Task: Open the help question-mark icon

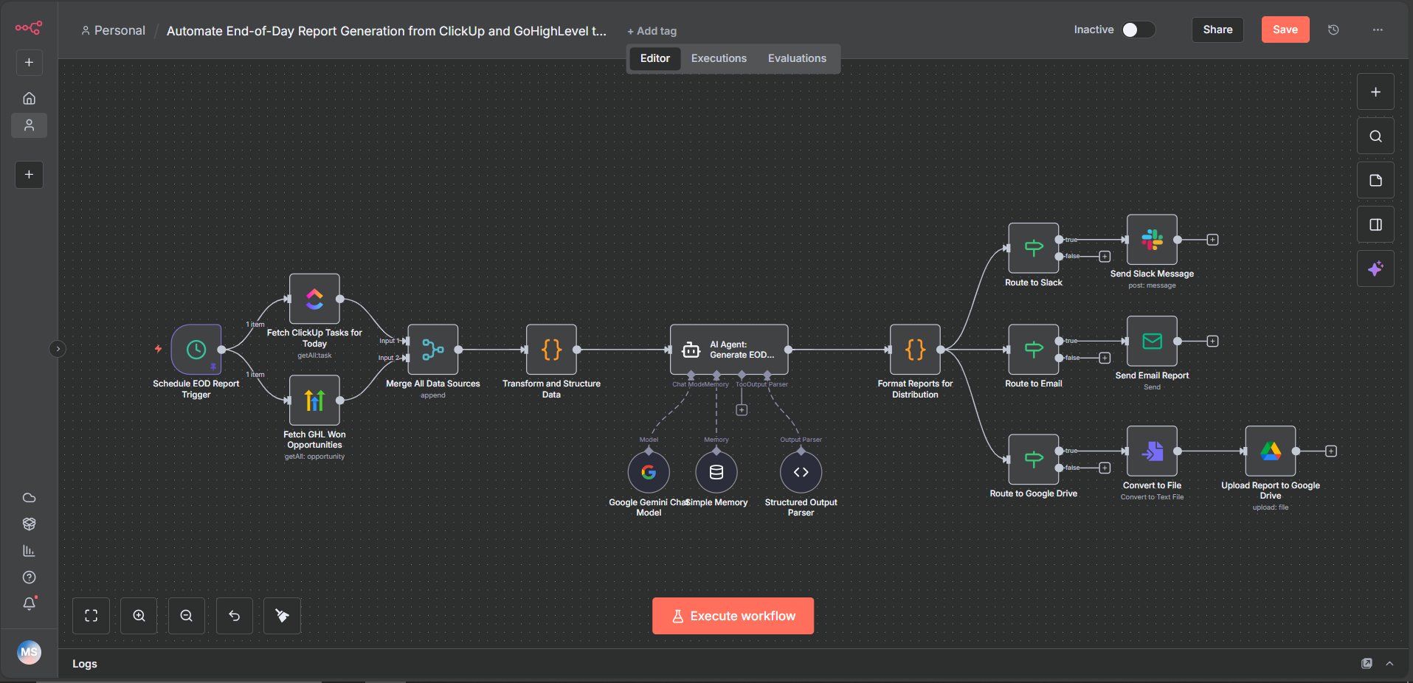Action: 30,578
